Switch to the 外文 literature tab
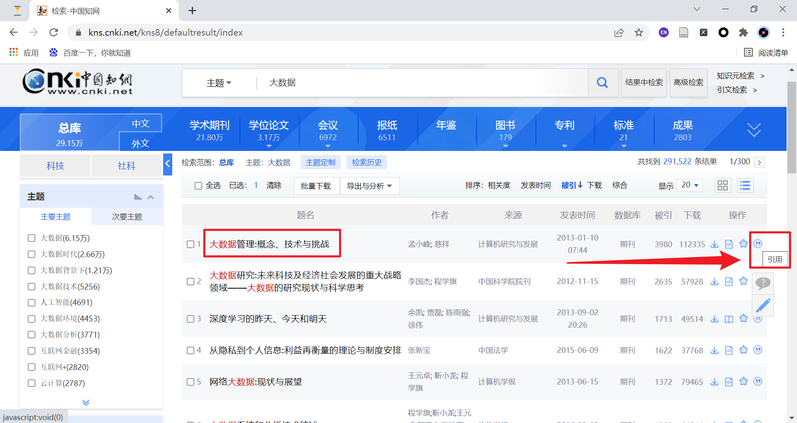The width and height of the screenshot is (797, 423). pyautogui.click(x=140, y=143)
